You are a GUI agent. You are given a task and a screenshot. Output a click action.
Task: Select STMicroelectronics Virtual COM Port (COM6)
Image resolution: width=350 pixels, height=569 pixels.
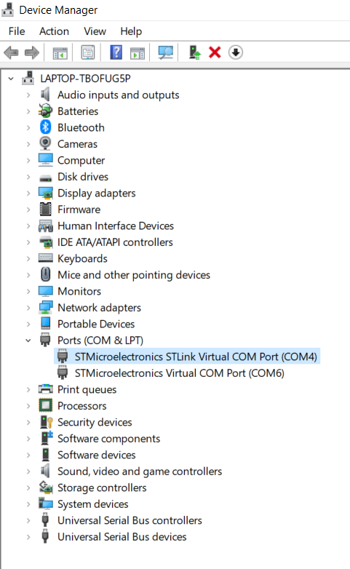click(179, 373)
